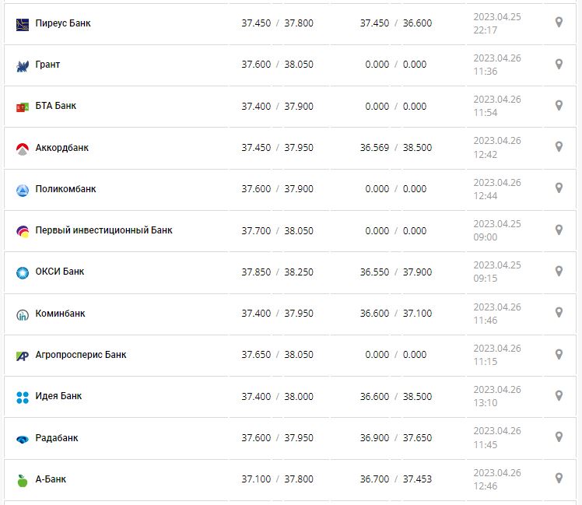Select the Коминбанк bank name

(x=61, y=314)
